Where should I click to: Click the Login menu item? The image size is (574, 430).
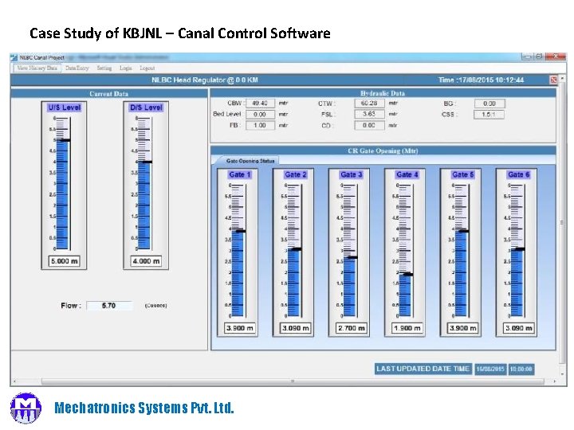click(x=126, y=68)
